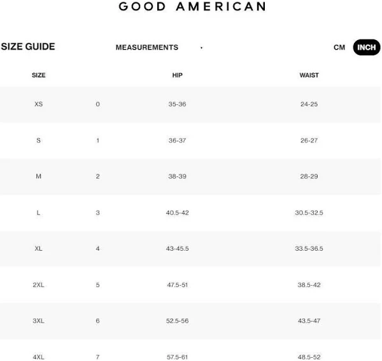The width and height of the screenshot is (382, 361).
Task: Select the M size label
Action: [39, 176]
